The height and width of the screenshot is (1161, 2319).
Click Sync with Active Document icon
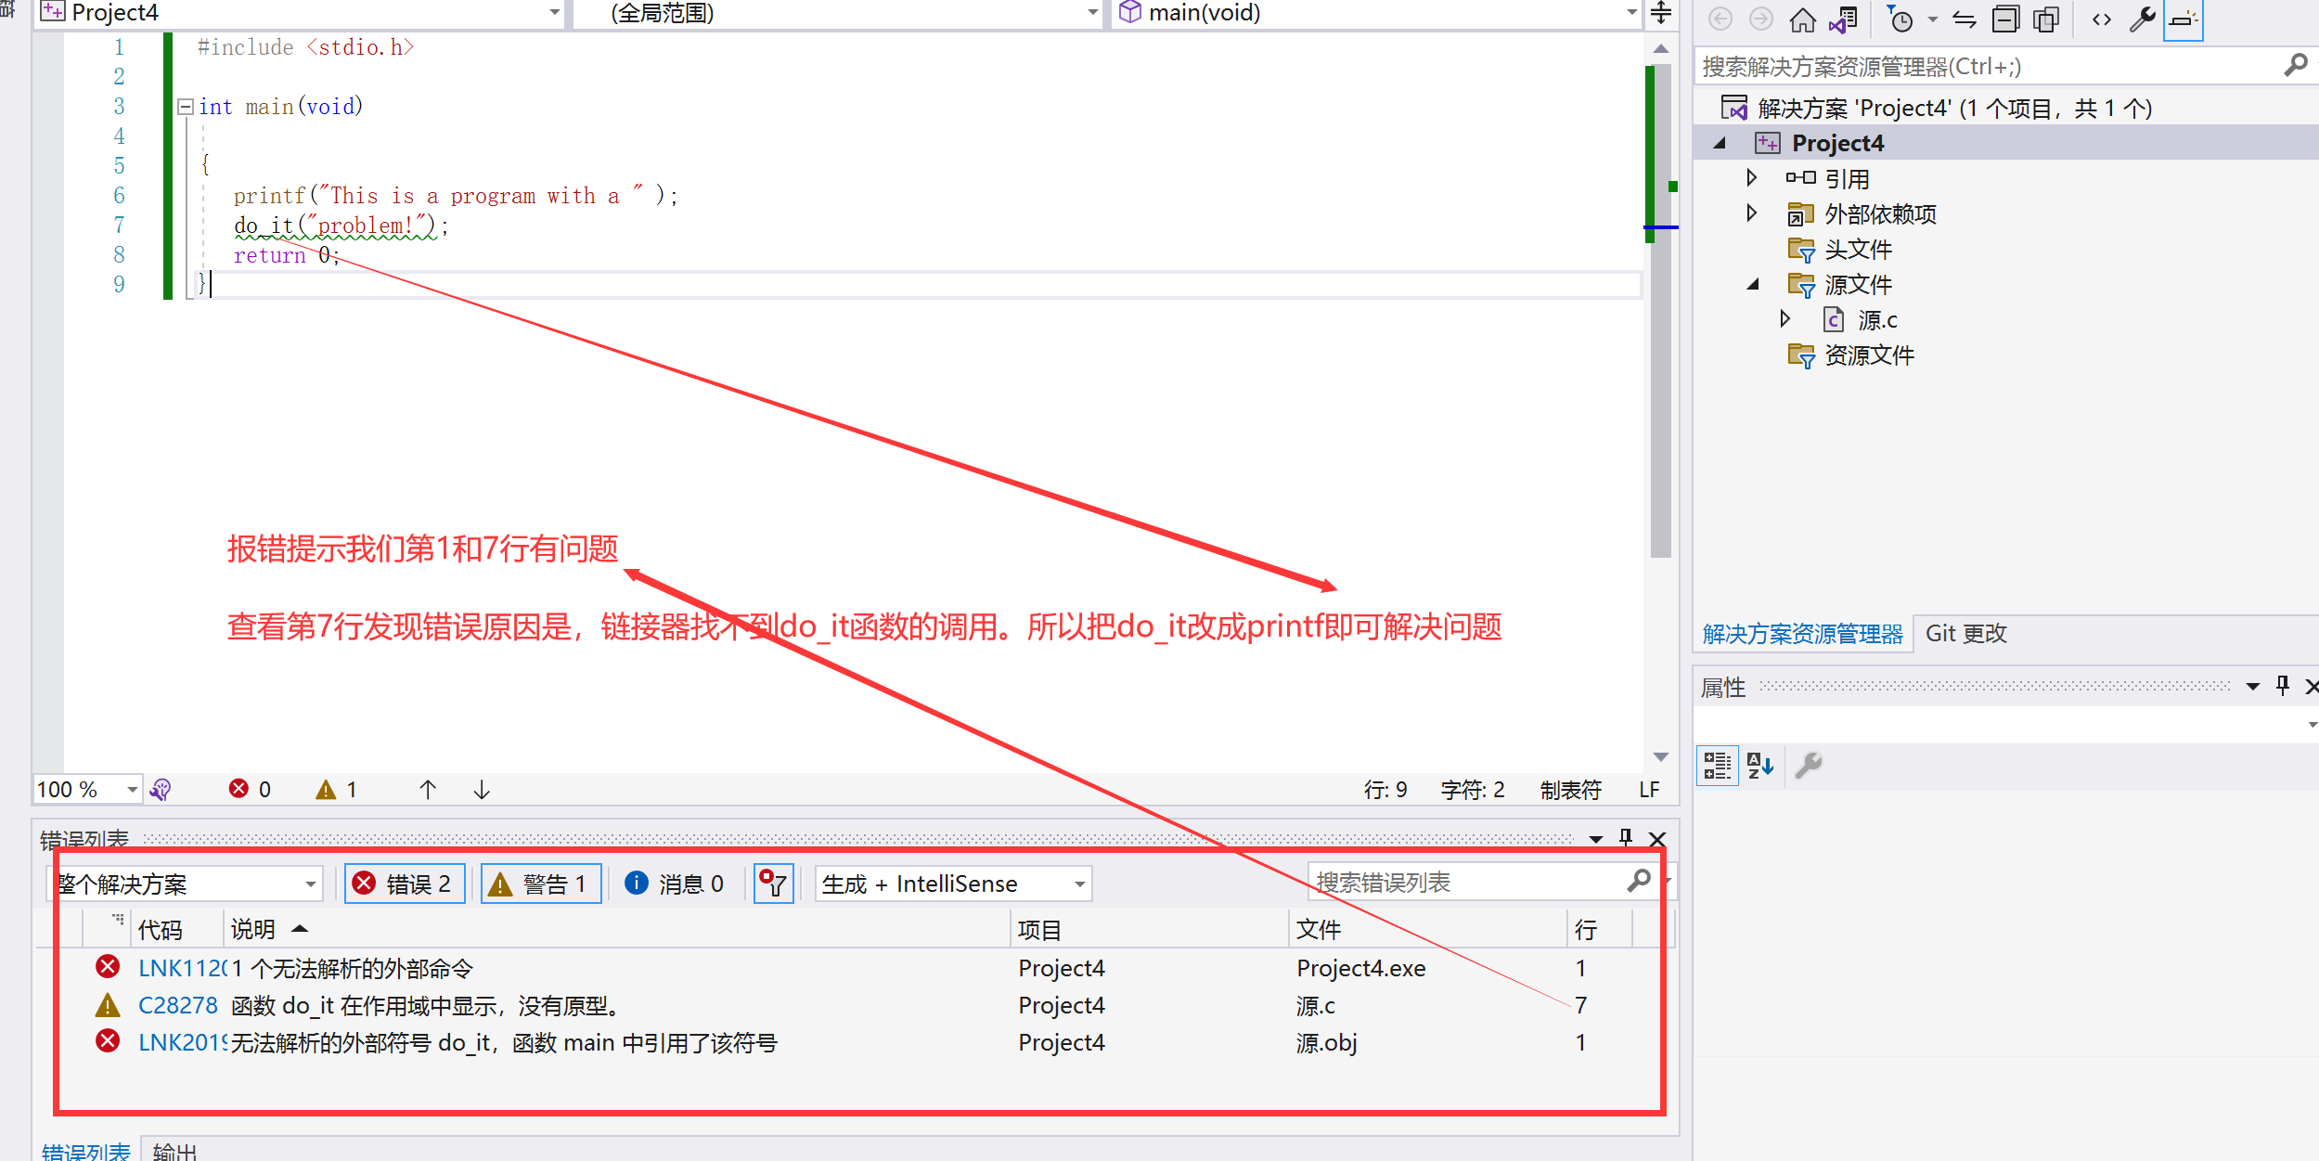(x=1965, y=19)
